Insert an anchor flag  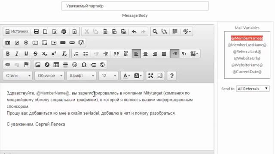26,65
